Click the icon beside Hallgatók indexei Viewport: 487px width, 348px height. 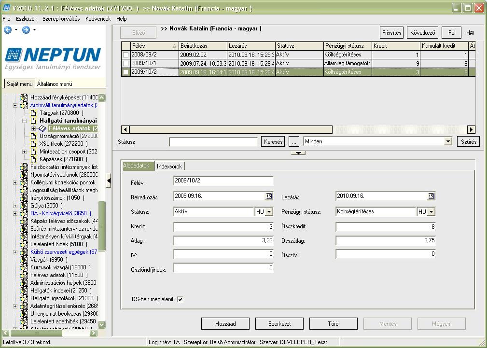coord(24,290)
